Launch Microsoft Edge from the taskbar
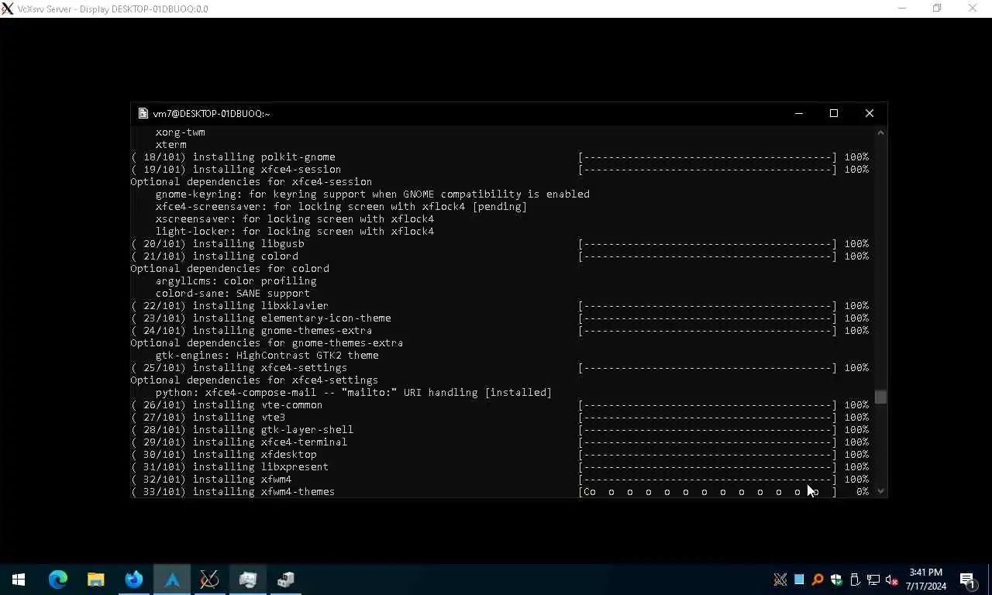This screenshot has height=595, width=992. (58, 580)
